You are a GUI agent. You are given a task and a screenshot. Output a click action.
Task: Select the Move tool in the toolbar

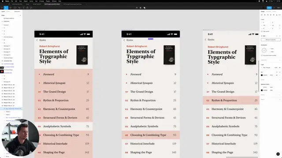[6, 8]
